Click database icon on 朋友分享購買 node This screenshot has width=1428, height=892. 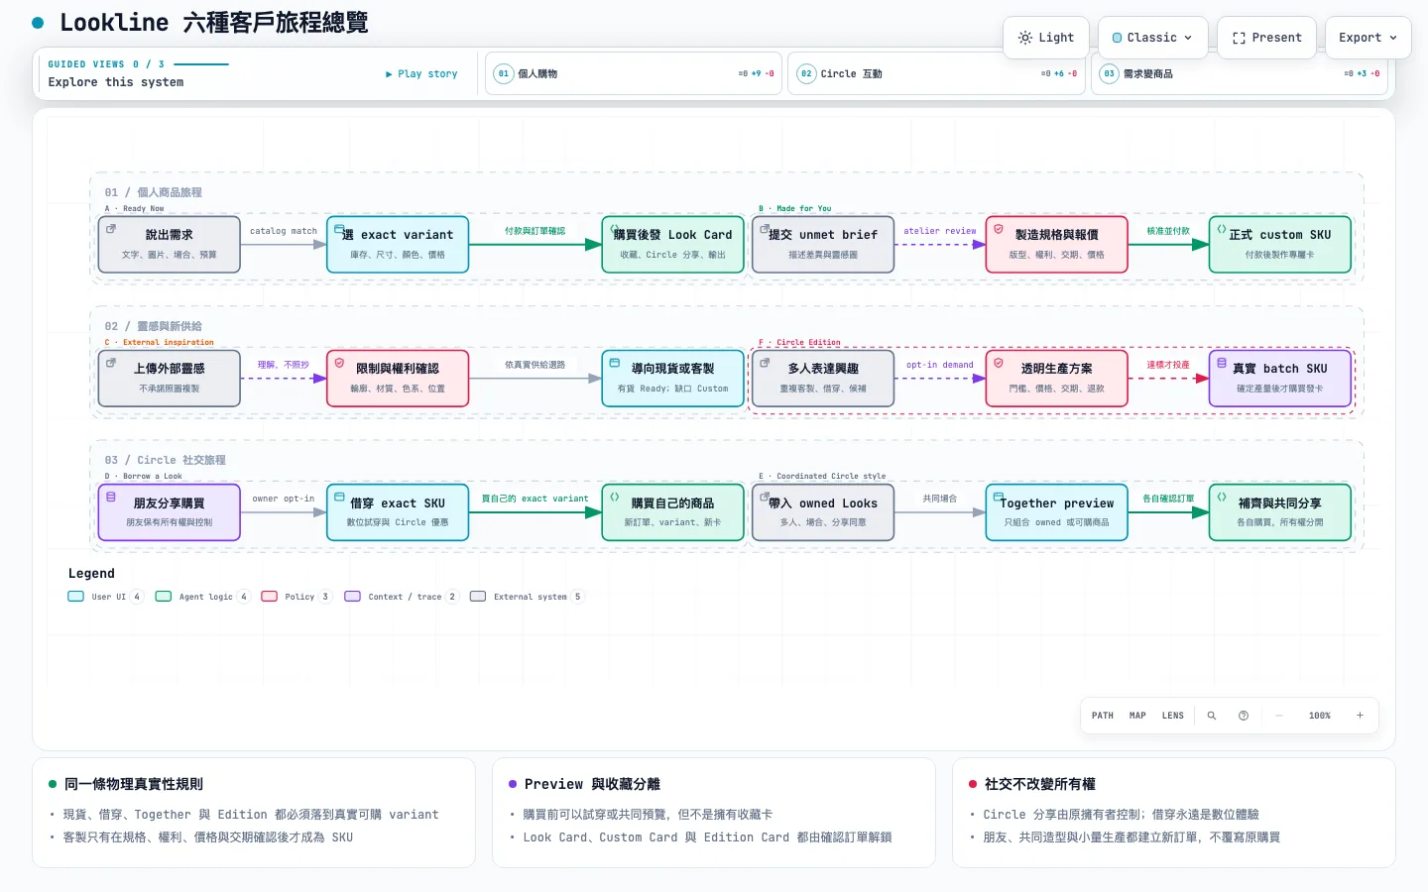tap(111, 497)
